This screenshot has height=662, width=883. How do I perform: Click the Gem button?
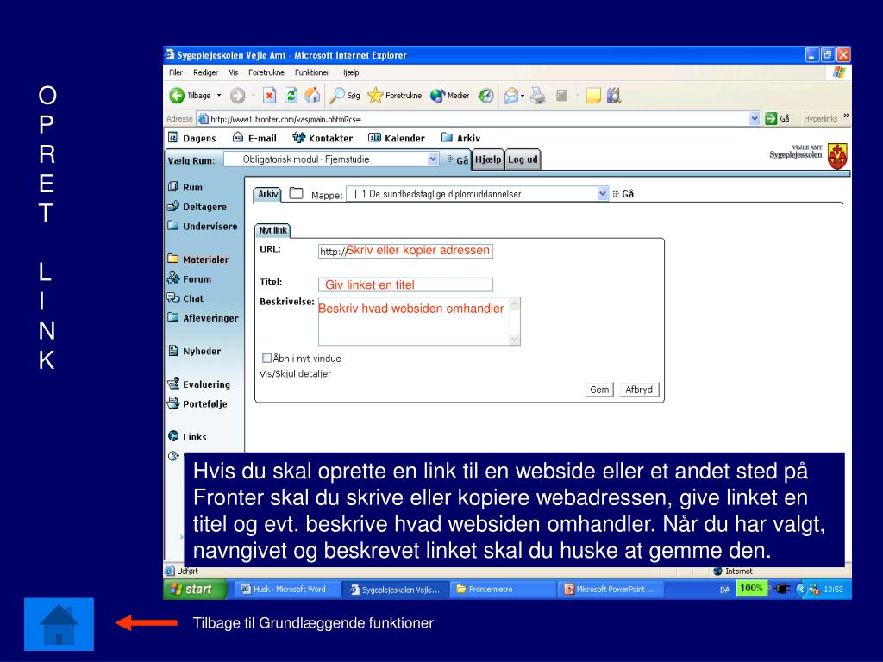[599, 390]
